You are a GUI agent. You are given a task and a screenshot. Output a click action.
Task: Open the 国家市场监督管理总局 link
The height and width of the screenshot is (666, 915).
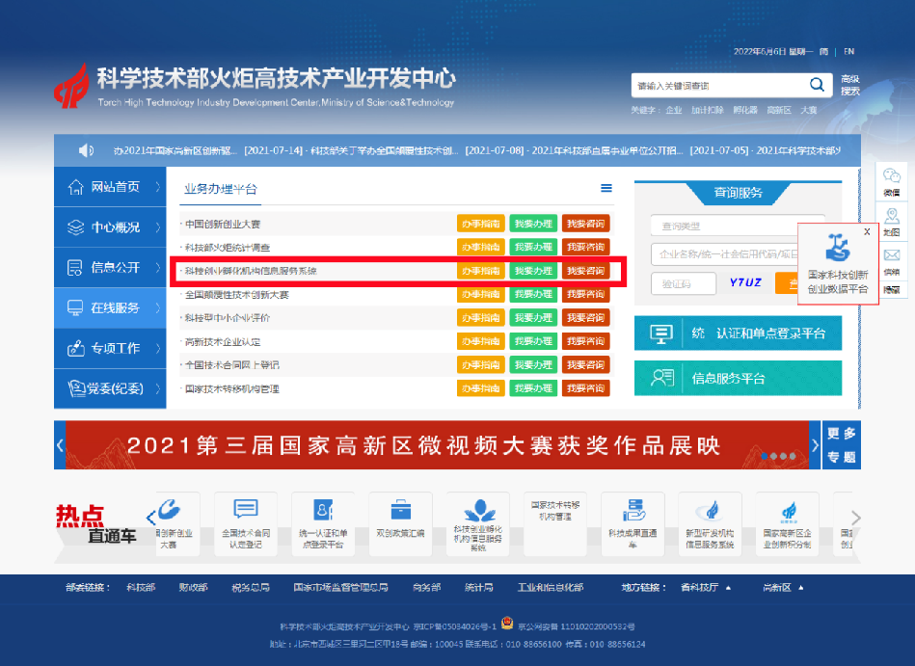click(340, 587)
